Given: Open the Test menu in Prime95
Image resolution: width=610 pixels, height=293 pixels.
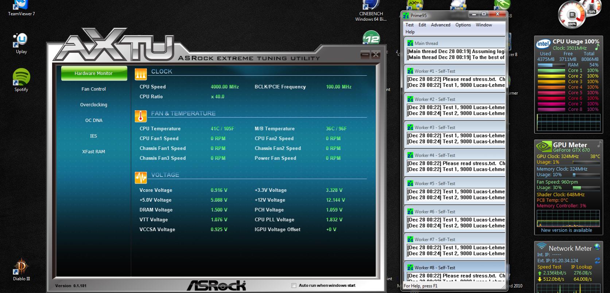Looking at the screenshot, I should click(409, 25).
